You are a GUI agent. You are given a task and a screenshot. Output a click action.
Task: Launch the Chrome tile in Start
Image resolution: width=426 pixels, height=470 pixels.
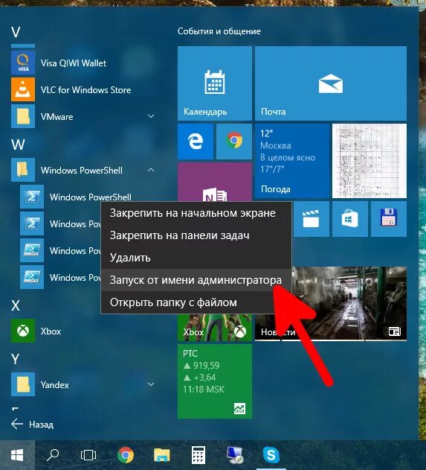point(234,142)
